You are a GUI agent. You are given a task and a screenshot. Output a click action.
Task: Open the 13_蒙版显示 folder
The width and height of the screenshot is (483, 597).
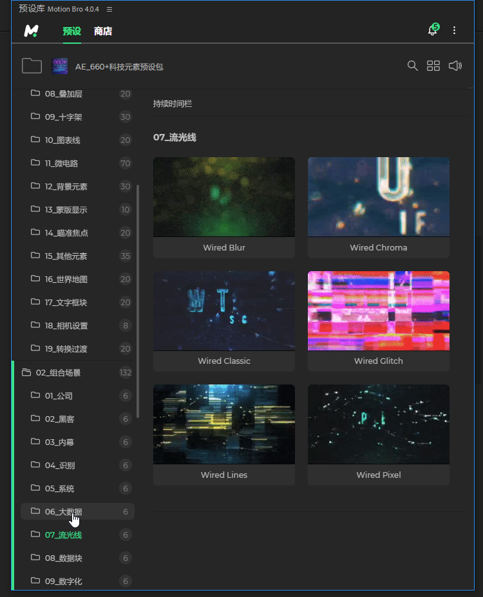(78, 210)
